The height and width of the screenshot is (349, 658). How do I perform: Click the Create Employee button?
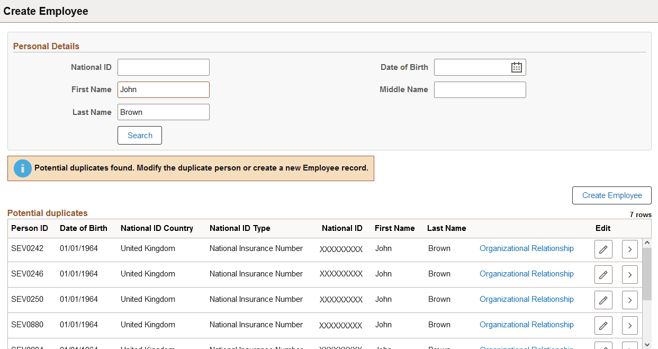(611, 195)
